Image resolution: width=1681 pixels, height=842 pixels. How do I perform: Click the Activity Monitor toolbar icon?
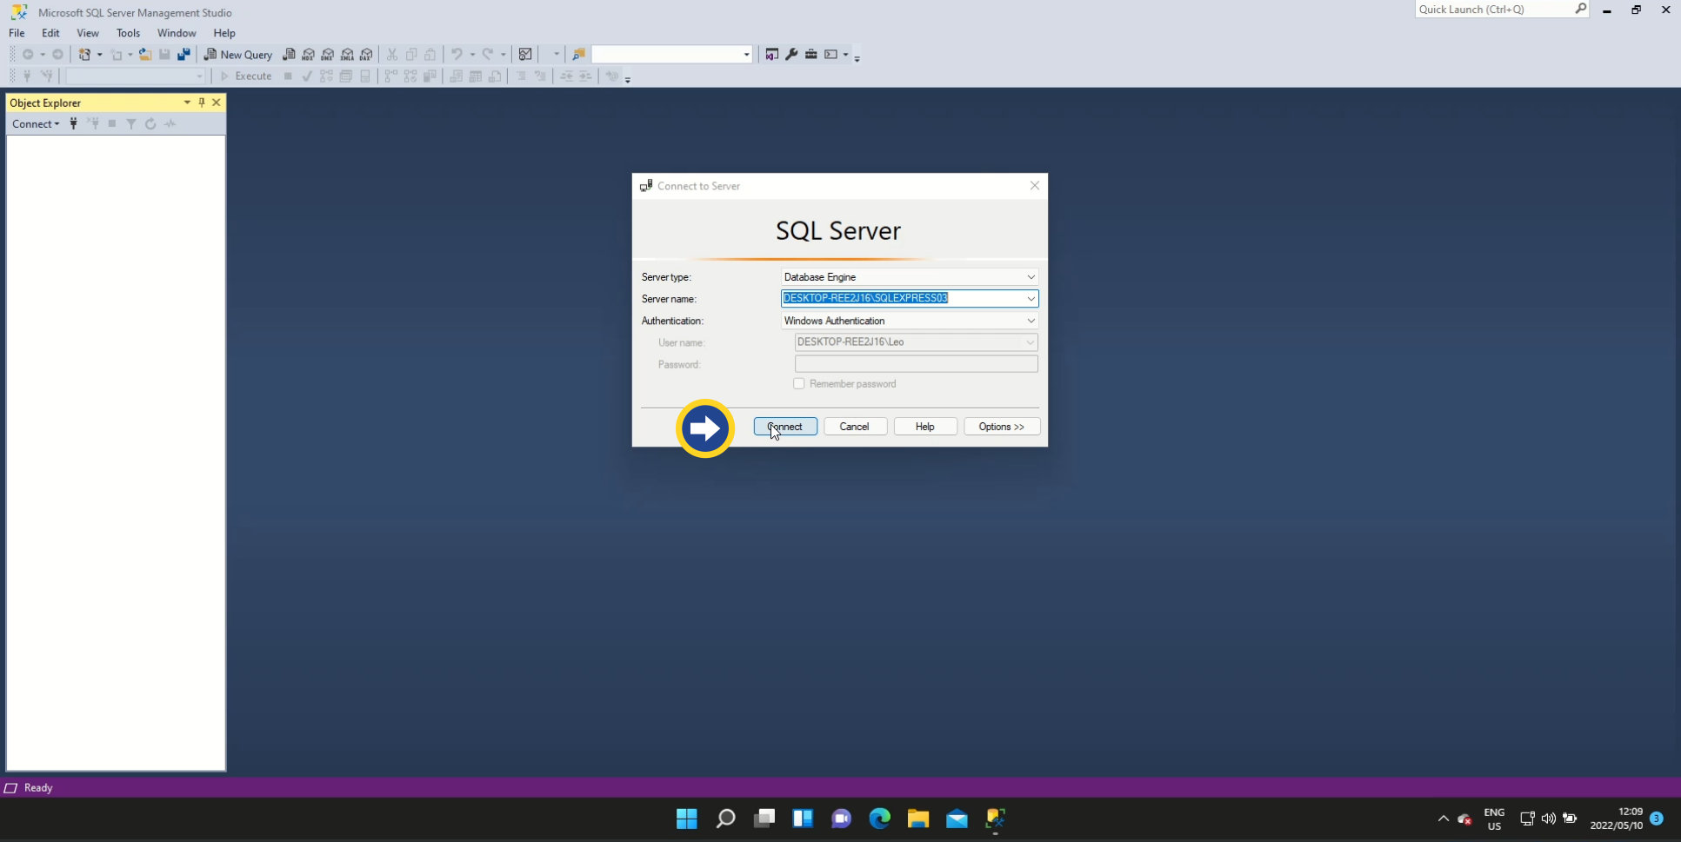pyautogui.click(x=525, y=54)
